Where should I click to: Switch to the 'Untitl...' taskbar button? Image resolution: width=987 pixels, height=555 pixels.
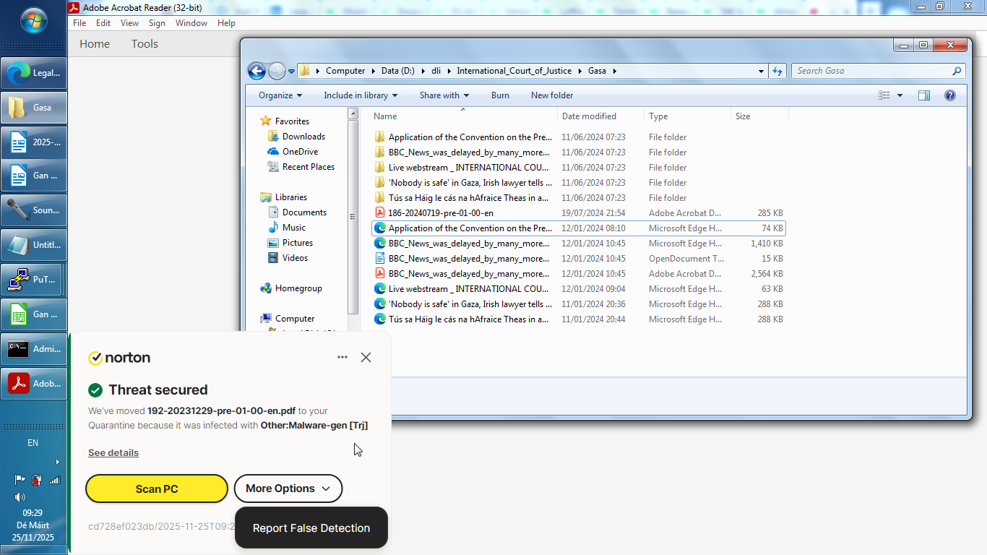coord(34,245)
